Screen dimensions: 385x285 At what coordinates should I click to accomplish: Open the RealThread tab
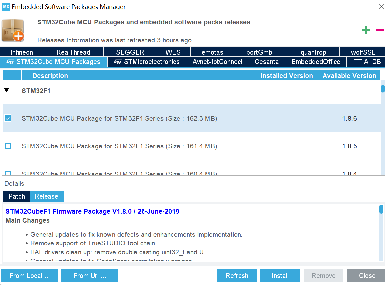(x=73, y=52)
